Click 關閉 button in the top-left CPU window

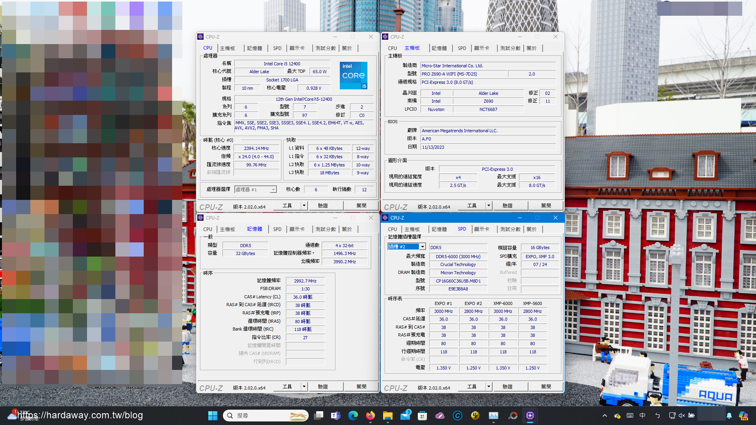click(361, 206)
